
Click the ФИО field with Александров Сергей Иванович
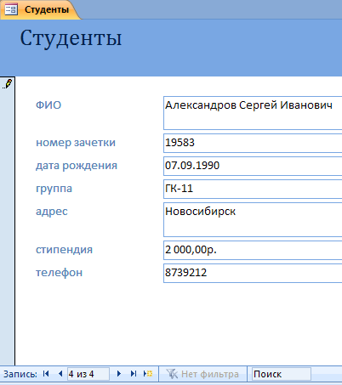pos(253,113)
